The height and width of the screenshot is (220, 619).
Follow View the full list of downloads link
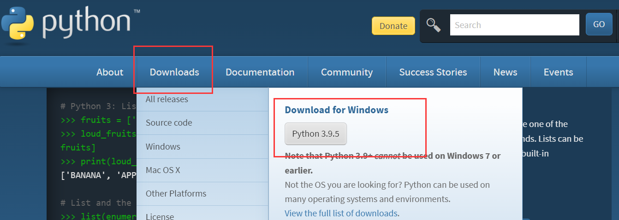click(x=342, y=214)
